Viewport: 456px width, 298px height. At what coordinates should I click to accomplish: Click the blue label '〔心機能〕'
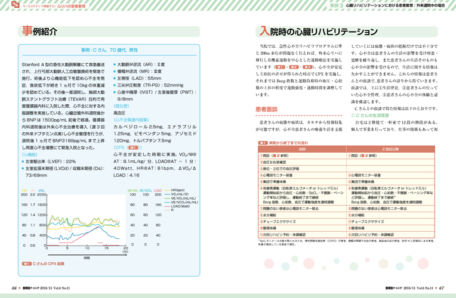tap(30, 154)
